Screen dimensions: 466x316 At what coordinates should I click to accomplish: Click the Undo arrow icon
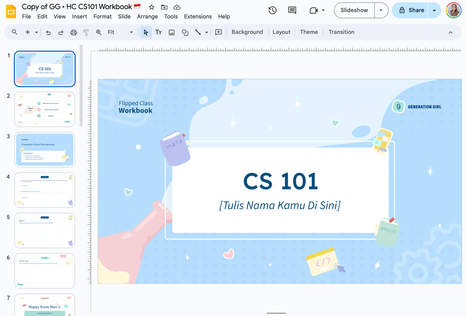[x=48, y=32]
